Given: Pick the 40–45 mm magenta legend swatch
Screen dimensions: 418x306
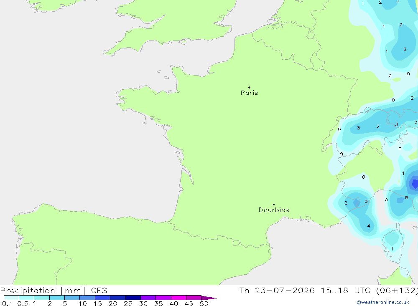Looking at the screenshot, I should coord(178,298).
